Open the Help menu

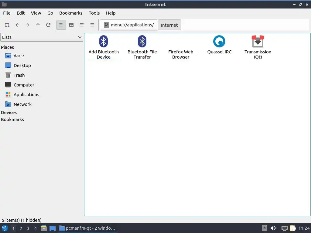tap(111, 13)
